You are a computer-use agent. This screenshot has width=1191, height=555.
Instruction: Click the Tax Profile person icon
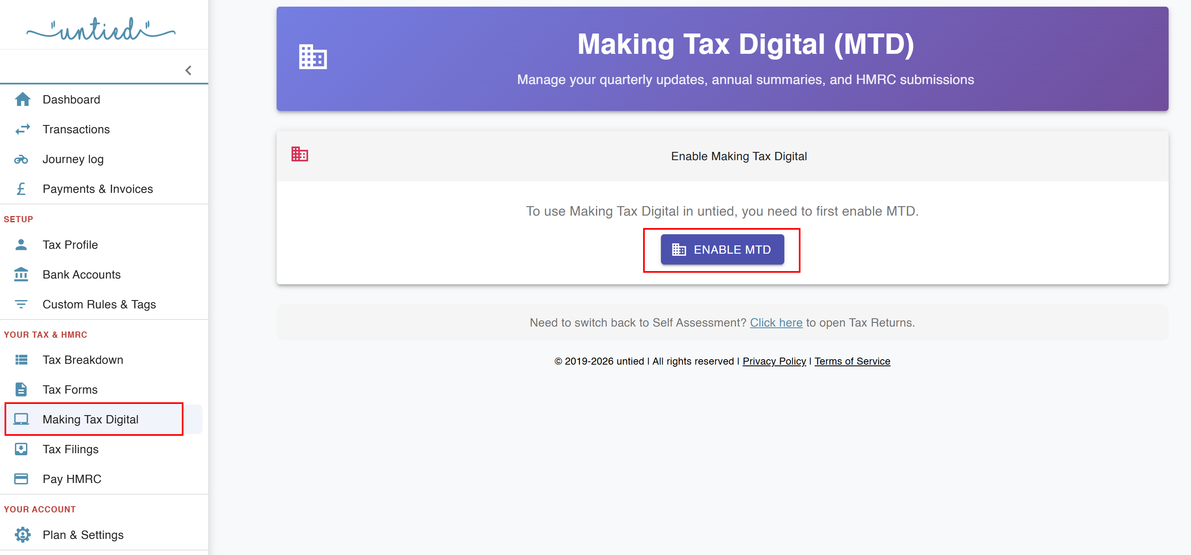21,245
